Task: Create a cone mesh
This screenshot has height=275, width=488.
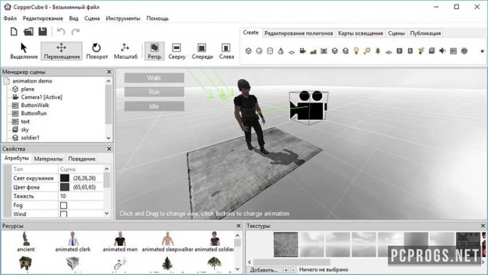Action: [x=281, y=51]
